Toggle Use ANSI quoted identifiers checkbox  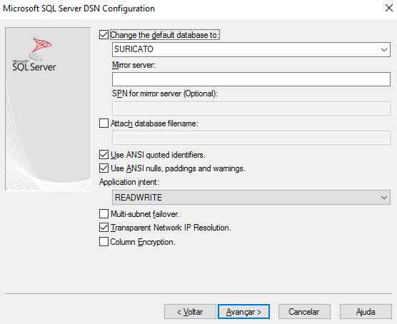point(104,154)
